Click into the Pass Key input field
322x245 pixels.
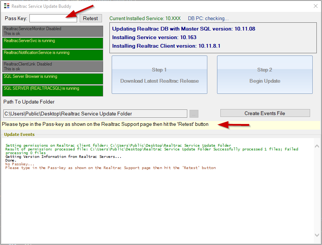pos(53,18)
